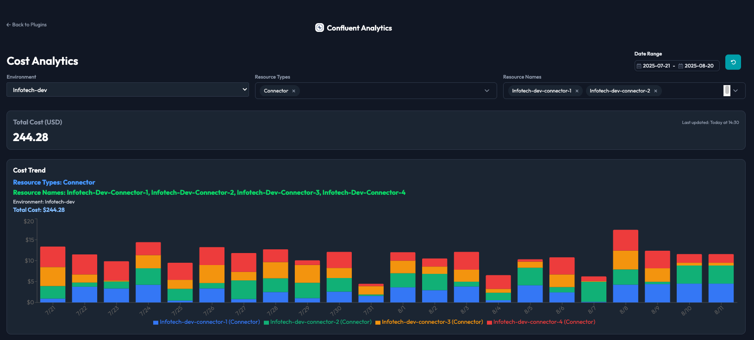Click the end date calendar icon

(x=681, y=66)
